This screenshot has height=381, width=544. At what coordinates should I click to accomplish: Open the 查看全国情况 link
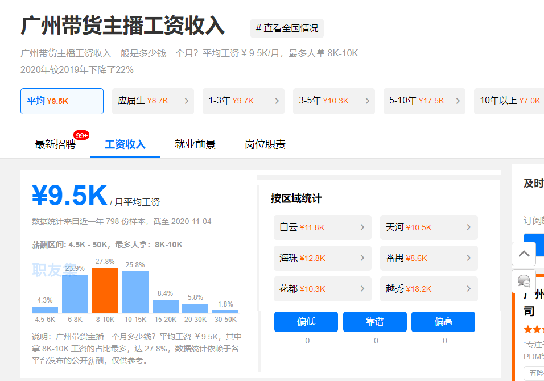(x=291, y=28)
